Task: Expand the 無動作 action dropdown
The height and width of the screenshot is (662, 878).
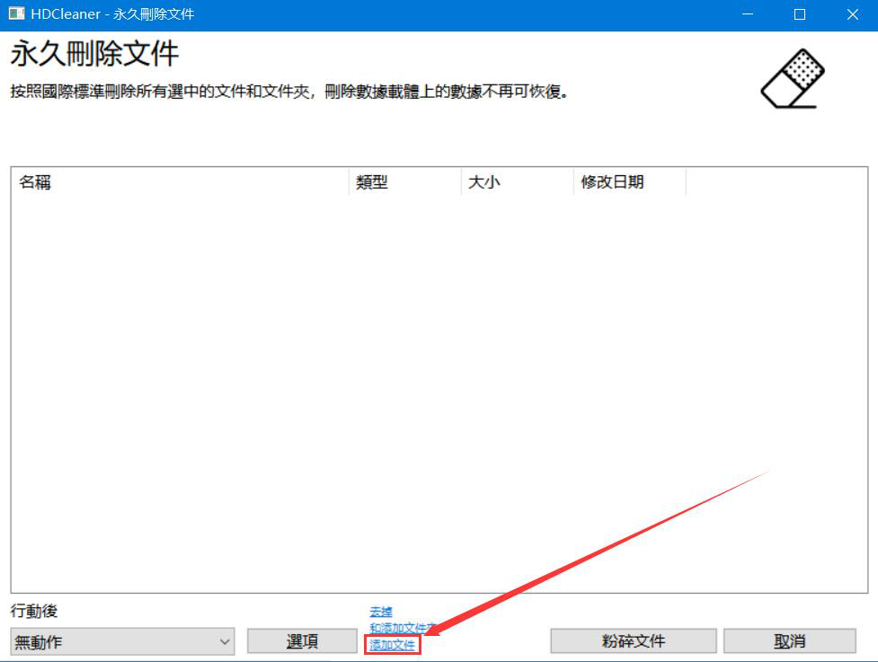Action: [122, 642]
